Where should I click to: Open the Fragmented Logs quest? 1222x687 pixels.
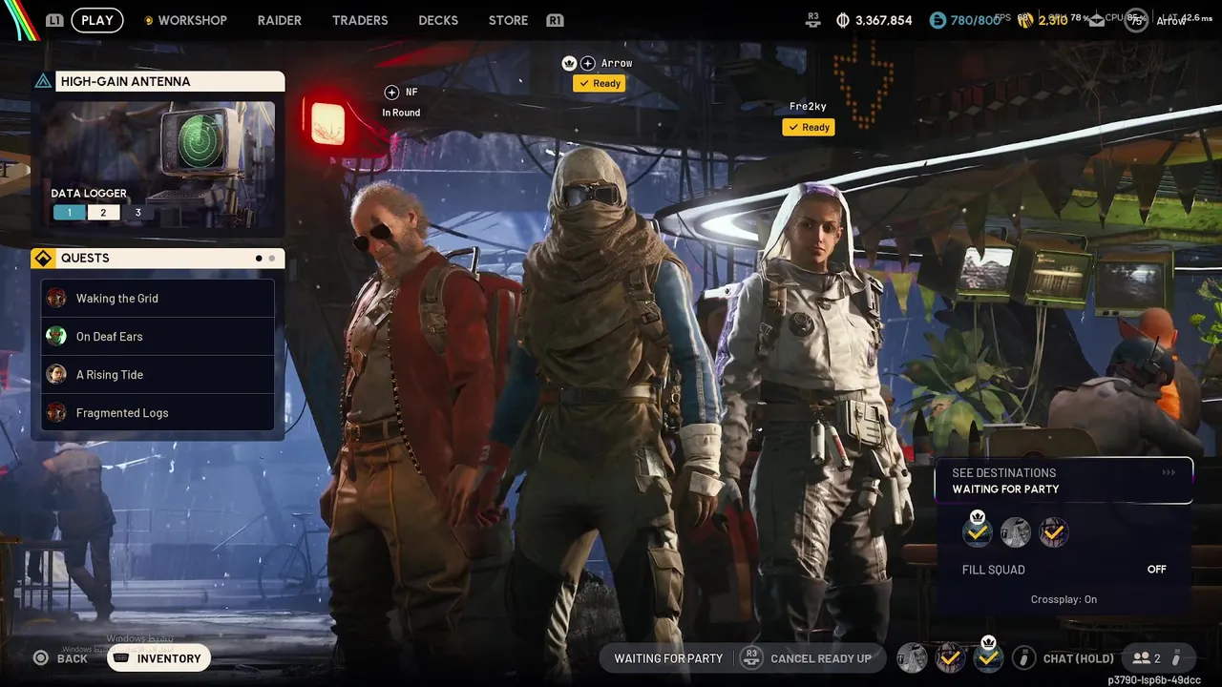click(158, 413)
